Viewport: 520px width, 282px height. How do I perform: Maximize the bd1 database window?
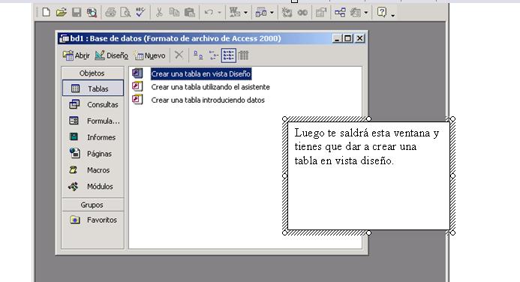348,38
